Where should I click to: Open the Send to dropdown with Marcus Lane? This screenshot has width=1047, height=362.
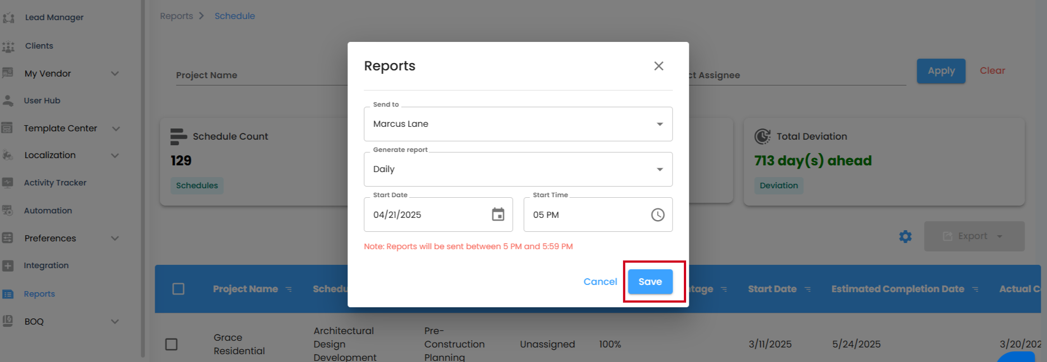tap(518, 124)
